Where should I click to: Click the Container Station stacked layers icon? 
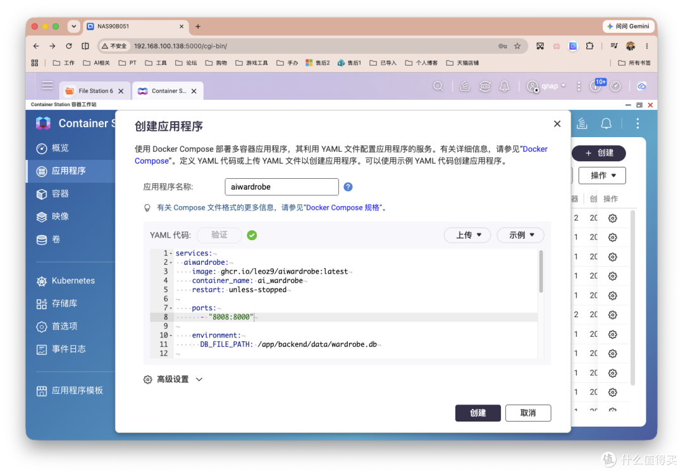pos(582,124)
